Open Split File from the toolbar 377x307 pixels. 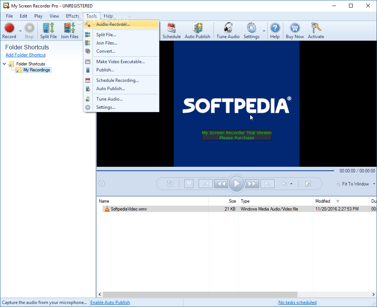[48, 30]
